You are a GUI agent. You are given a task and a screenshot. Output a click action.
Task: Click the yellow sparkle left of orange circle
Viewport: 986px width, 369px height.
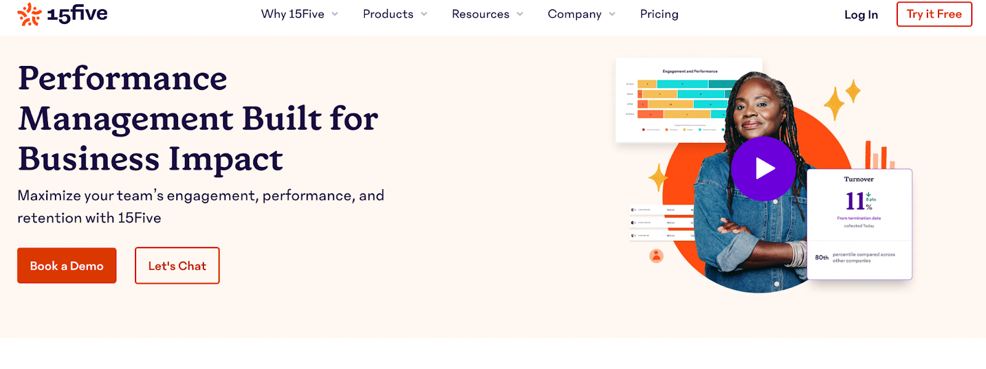658,177
